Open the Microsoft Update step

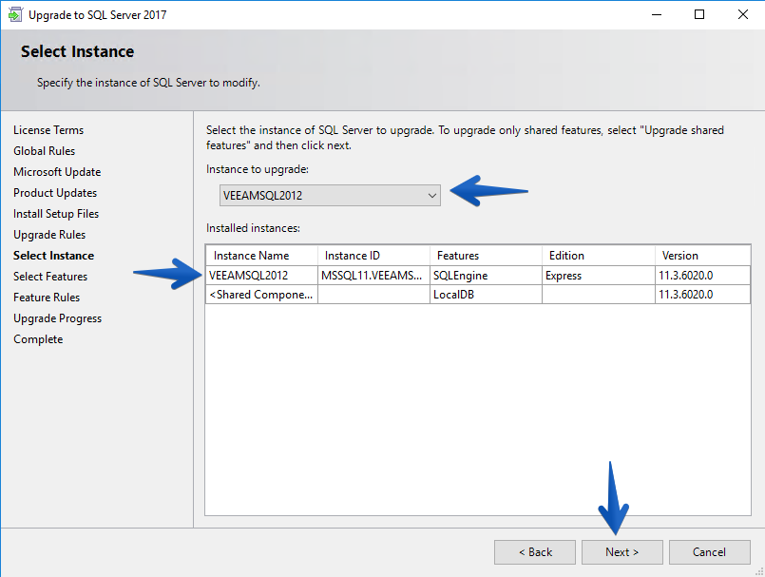[57, 172]
